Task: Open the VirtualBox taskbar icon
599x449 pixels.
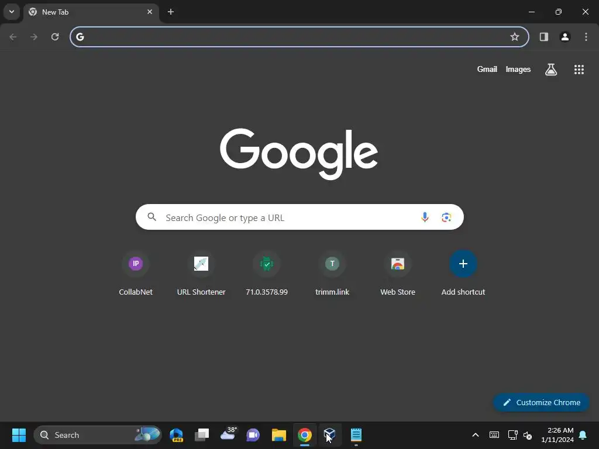Action: click(330, 435)
